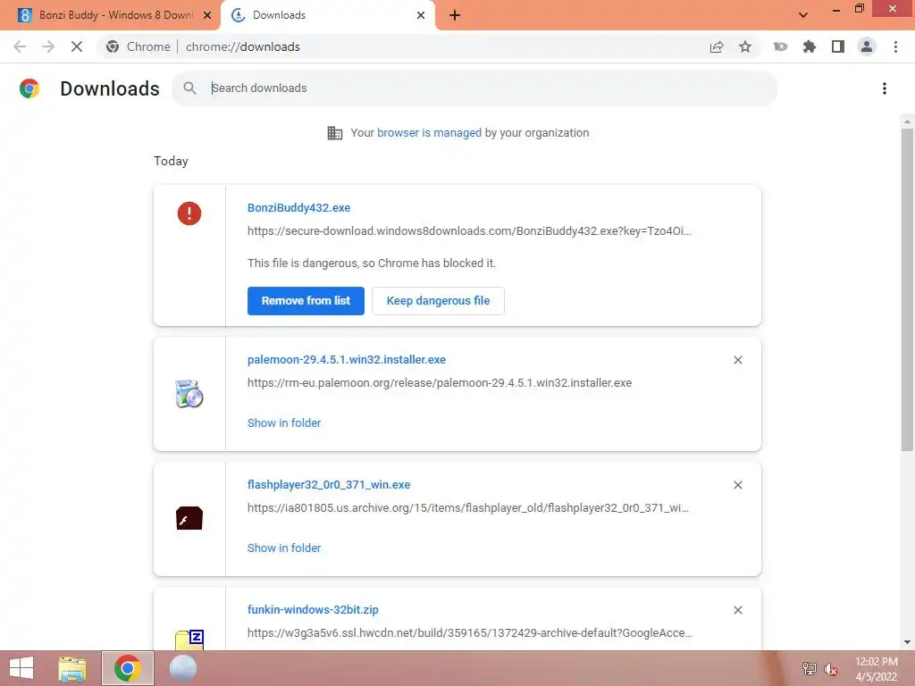Click the downloads page vertical scrollbar
915x686 pixels.
pyautogui.click(x=907, y=289)
